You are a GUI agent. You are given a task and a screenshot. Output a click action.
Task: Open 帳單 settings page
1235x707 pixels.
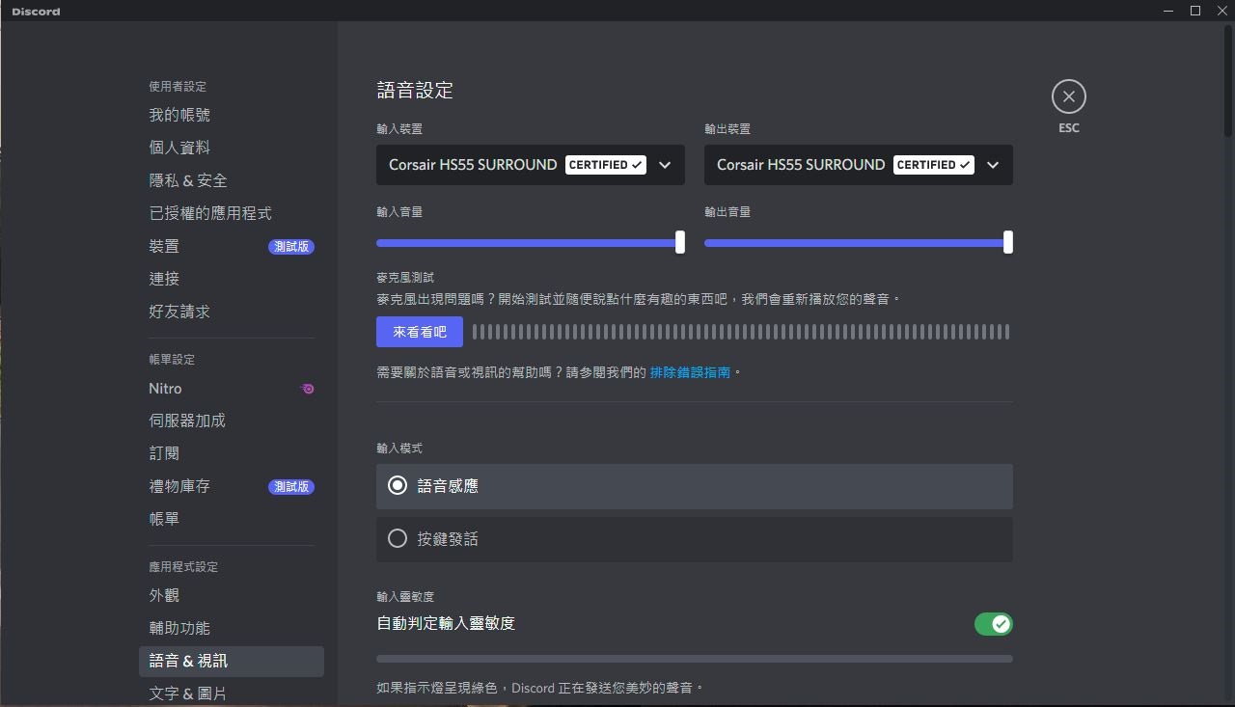click(x=232, y=519)
